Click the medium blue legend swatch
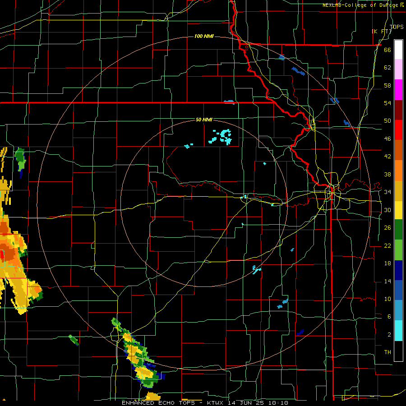The height and width of the screenshot is (406, 406). 398,291
